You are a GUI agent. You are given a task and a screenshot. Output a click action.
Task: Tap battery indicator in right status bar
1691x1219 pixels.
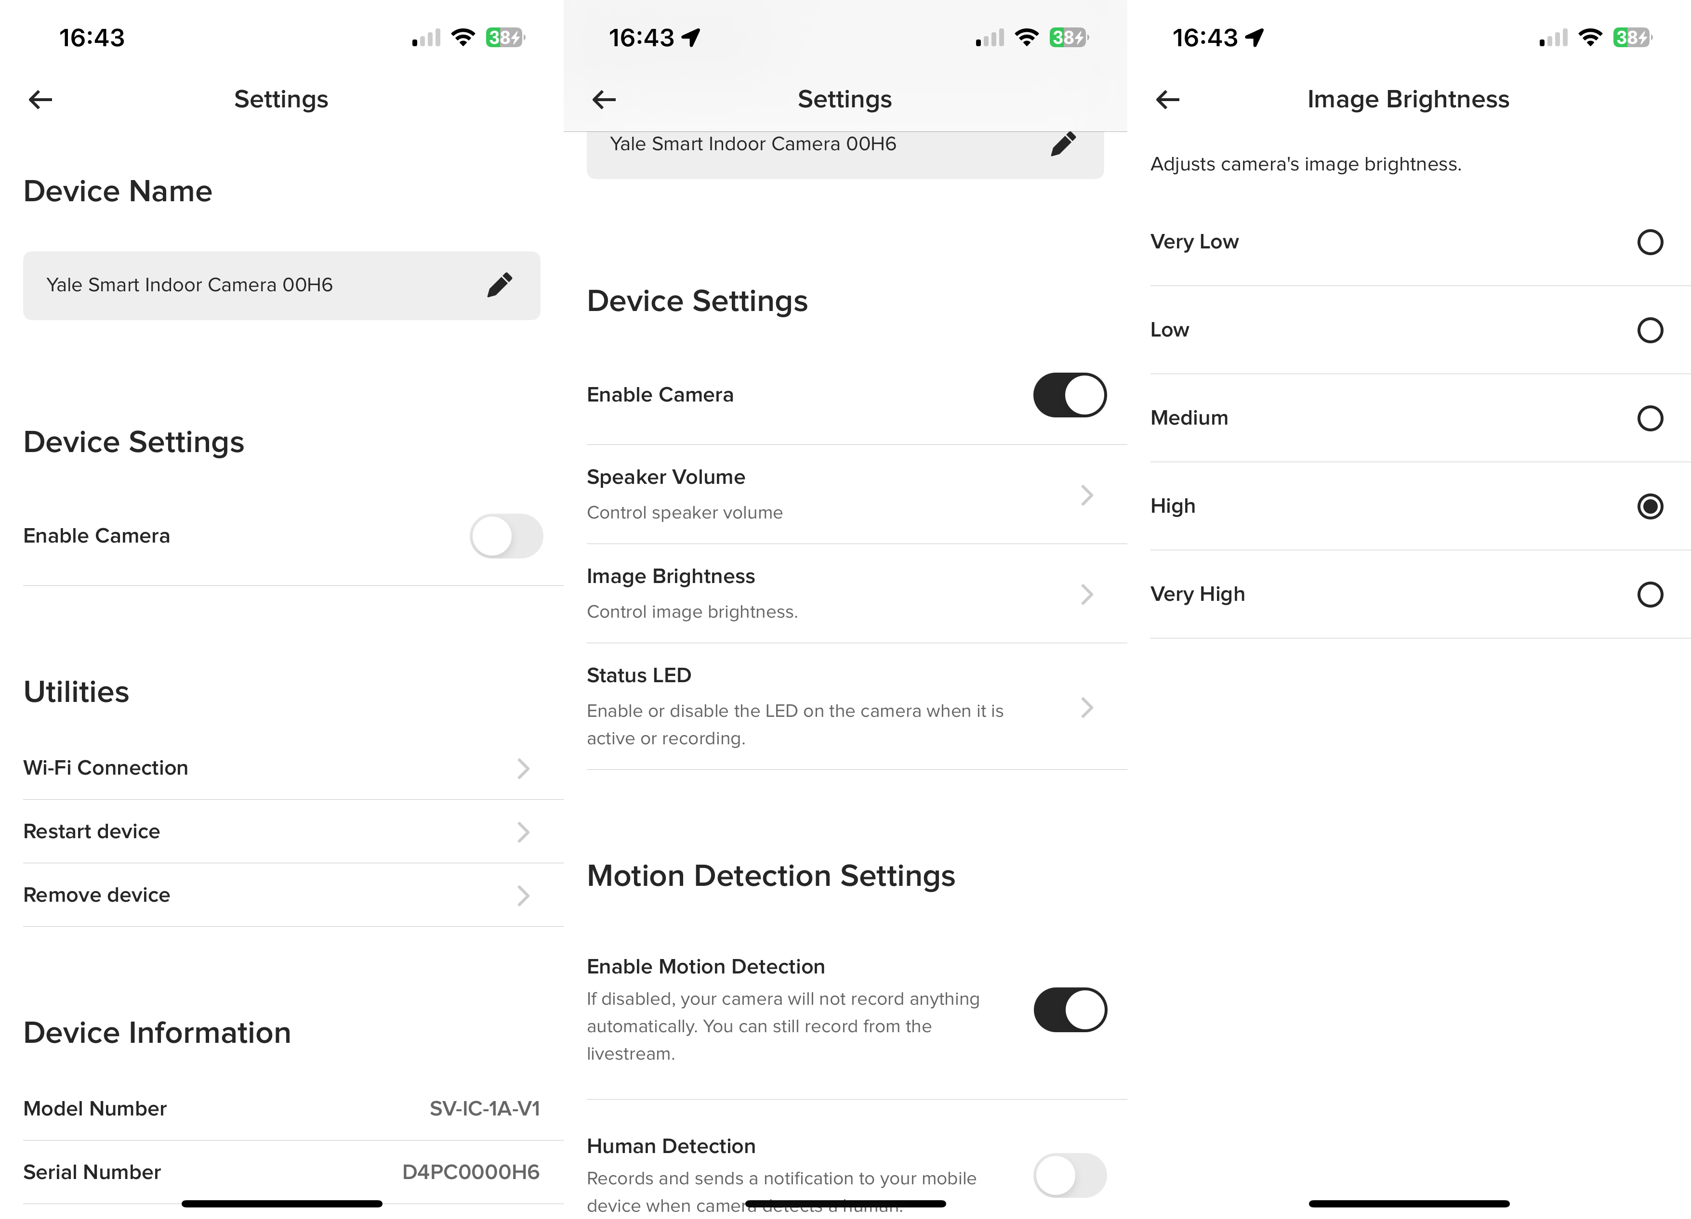click(1633, 37)
